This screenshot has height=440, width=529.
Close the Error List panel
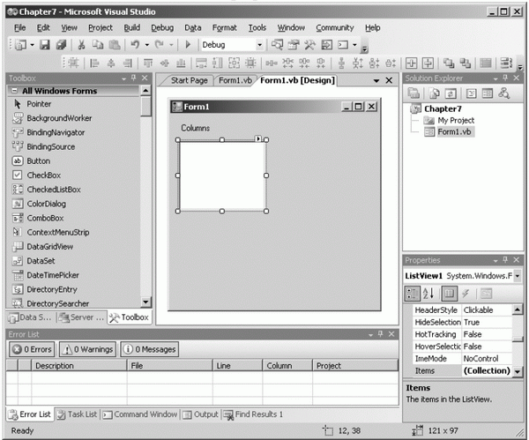(391, 333)
